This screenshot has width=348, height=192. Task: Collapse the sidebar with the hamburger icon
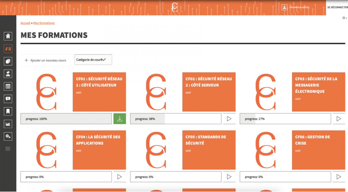click(8, 148)
